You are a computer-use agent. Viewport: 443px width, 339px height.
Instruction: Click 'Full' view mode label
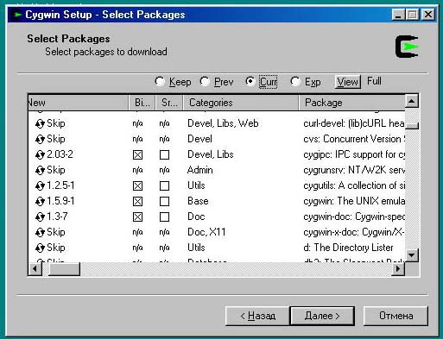(374, 81)
